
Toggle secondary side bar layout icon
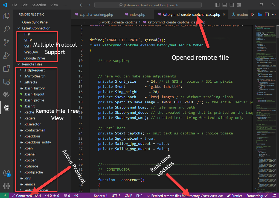point(231,5)
